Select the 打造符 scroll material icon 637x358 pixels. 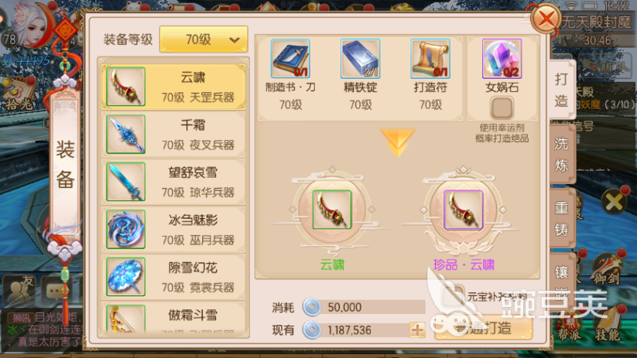click(x=430, y=59)
